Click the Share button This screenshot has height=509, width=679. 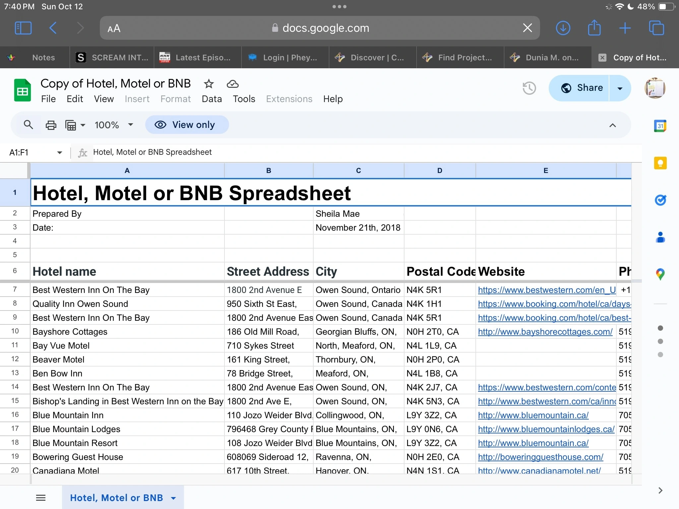coord(582,88)
